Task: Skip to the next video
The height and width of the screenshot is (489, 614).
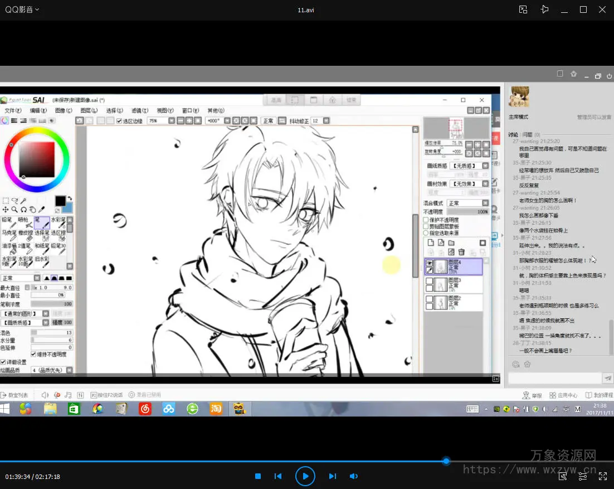Action: 333,476
